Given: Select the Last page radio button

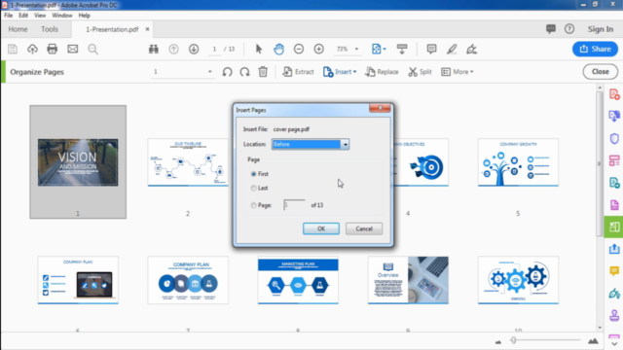Looking at the screenshot, I should point(253,188).
